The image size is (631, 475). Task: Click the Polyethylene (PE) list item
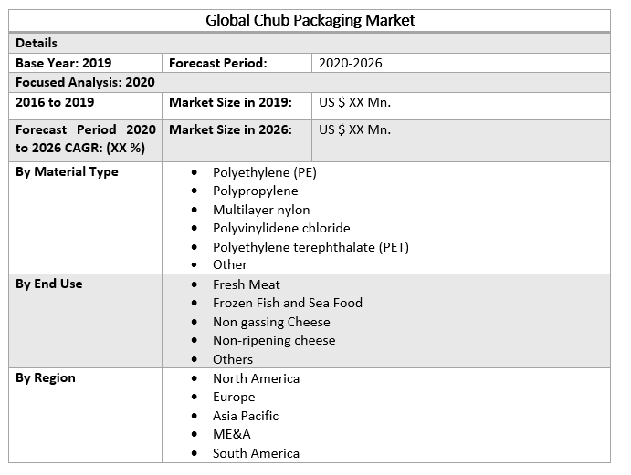[264, 171]
